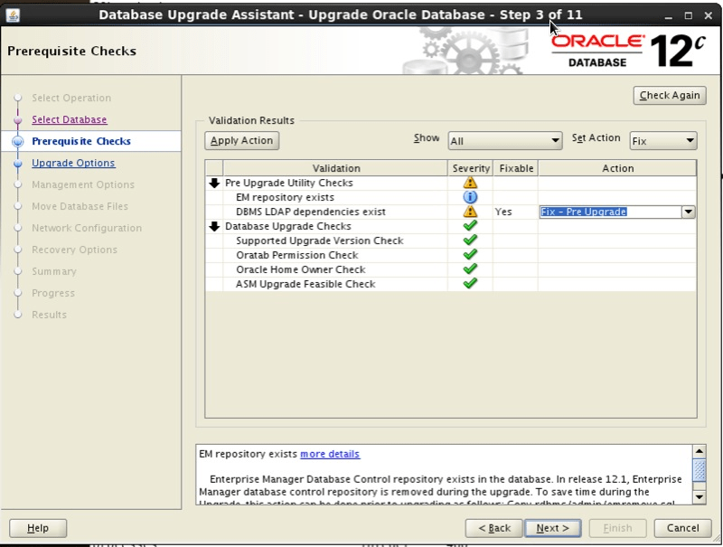Click green checkmark for Supported Upgrade Version Check
The width and height of the screenshot is (723, 547).
pyautogui.click(x=471, y=240)
